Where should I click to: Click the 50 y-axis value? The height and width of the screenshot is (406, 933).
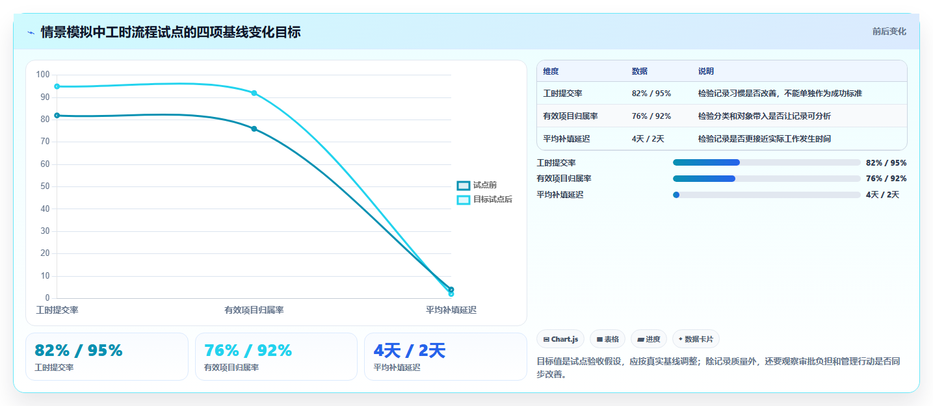(45, 186)
